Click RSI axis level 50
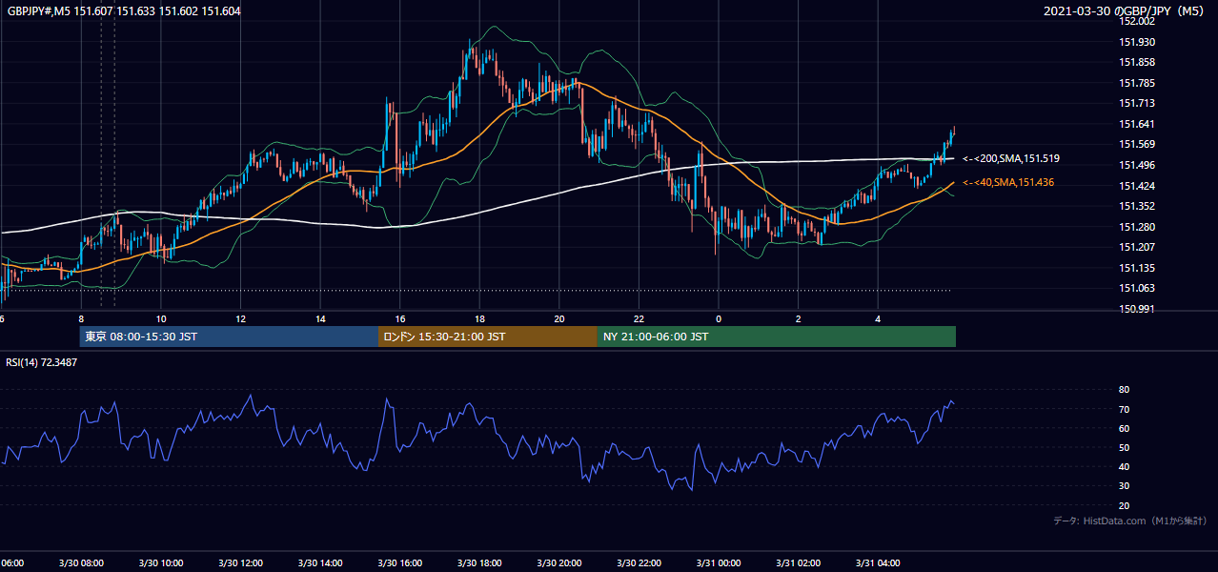This screenshot has height=572, width=1218. coord(1124,447)
